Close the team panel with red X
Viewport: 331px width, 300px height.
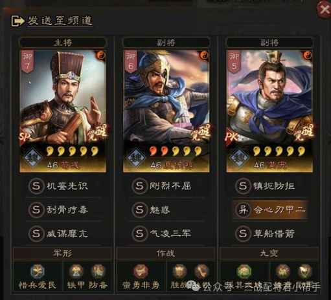coord(324,9)
